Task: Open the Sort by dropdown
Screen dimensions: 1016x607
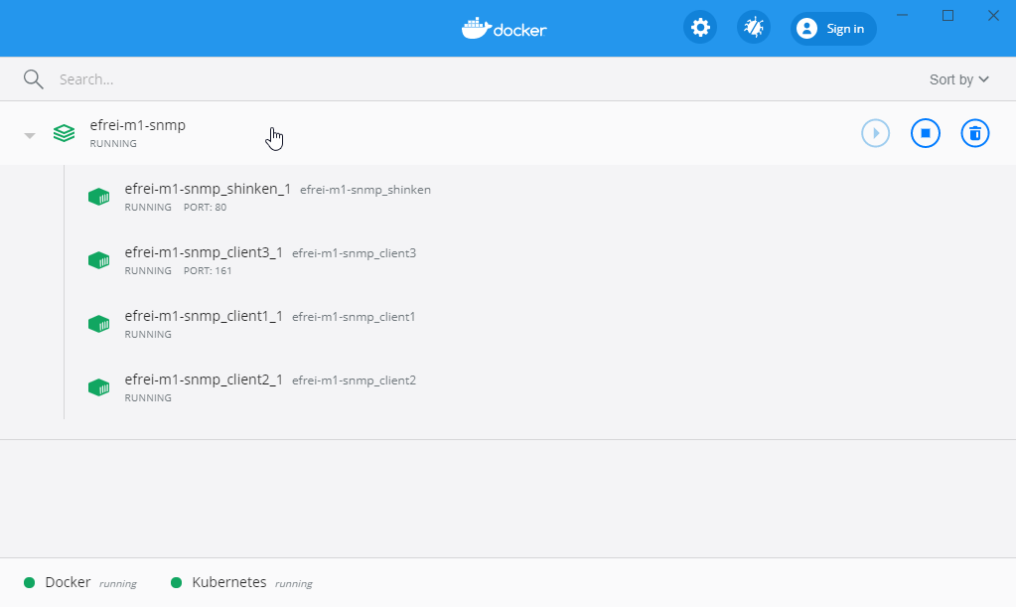Action: [x=959, y=79]
